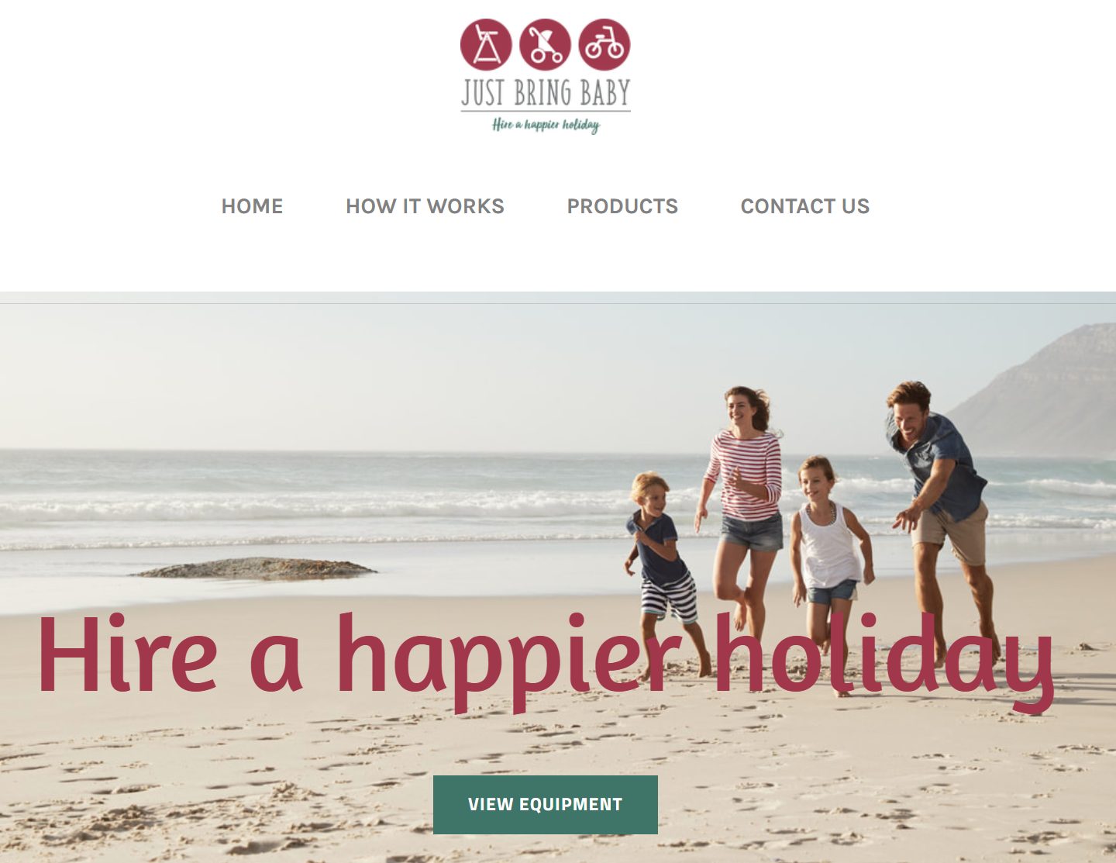Go to the Home page
Viewport: 1116px width, 863px height.
252,206
